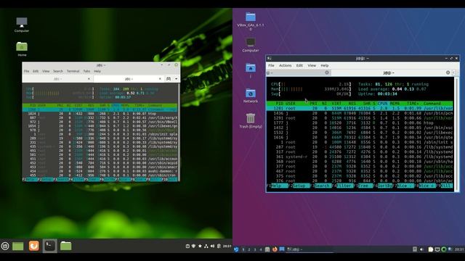Sort by CPU% column in right htop
The image size is (465, 261).
(383, 104)
